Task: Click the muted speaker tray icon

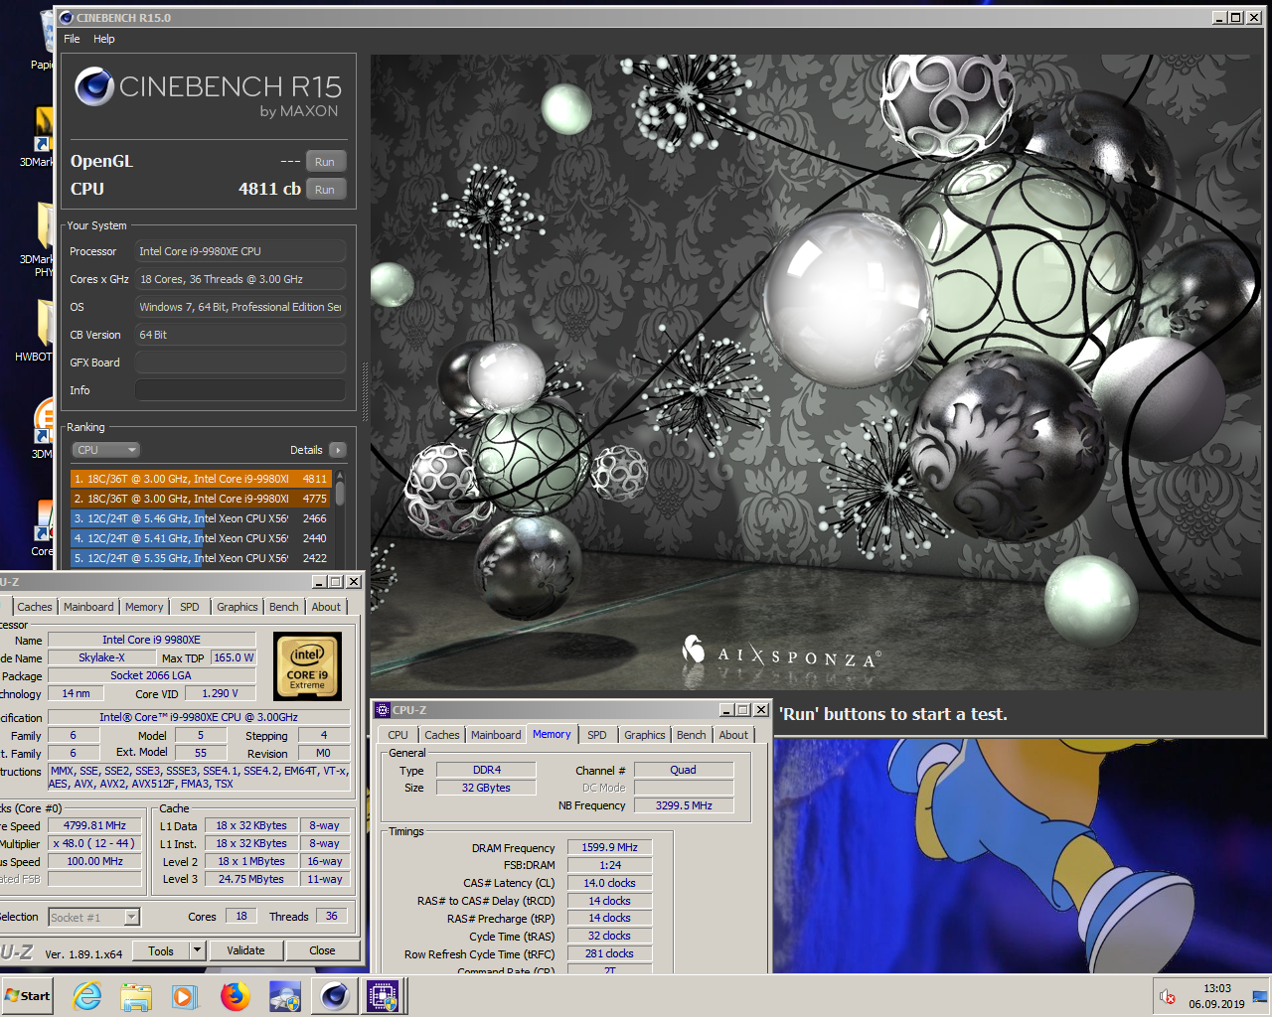Action: click(1168, 996)
